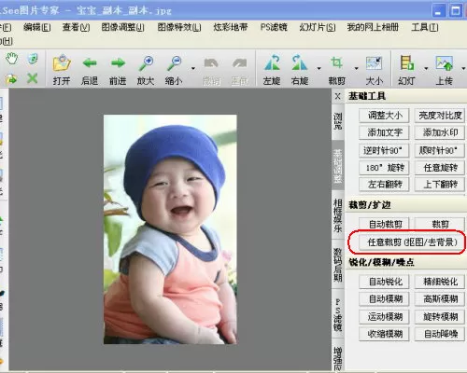Click the folder arrow icon beside green X
Viewport: 467px width, 373px height.
[x=11, y=79]
